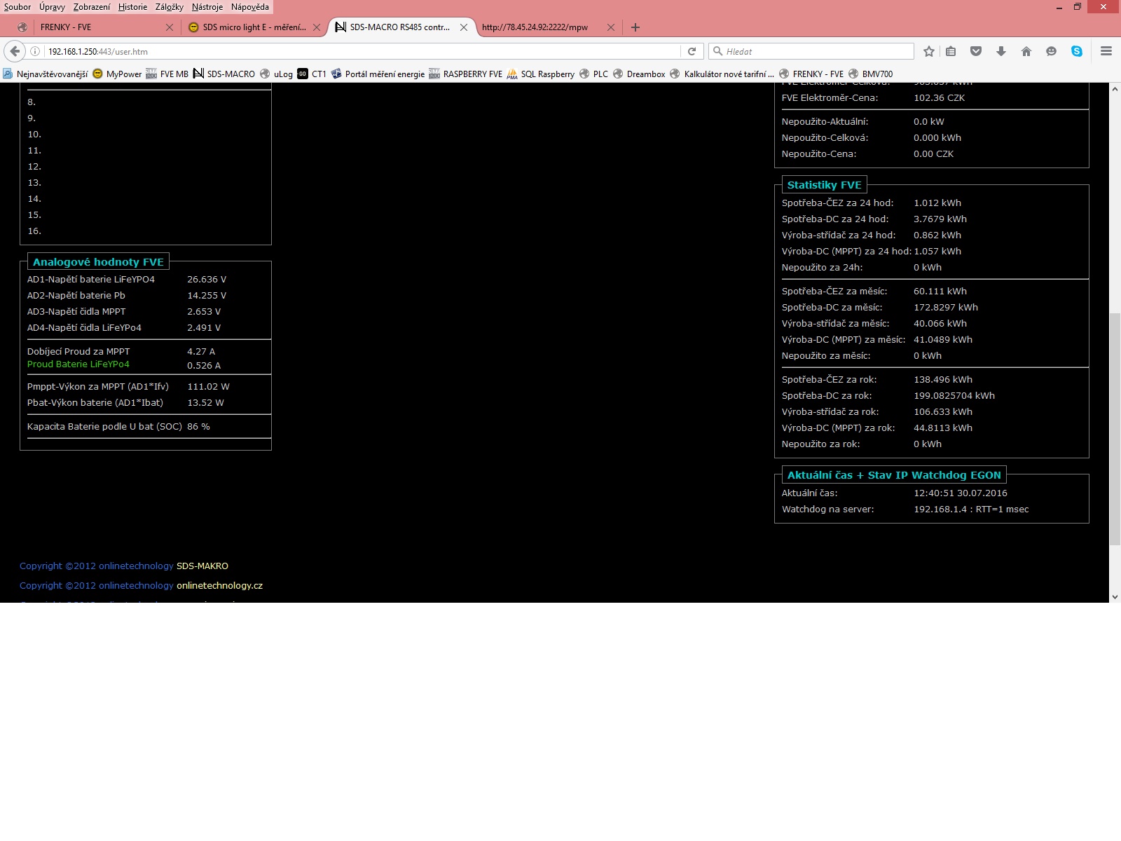Switch to the SDS micro light E tab
Viewport: 1121px width, 841px height.
point(254,27)
